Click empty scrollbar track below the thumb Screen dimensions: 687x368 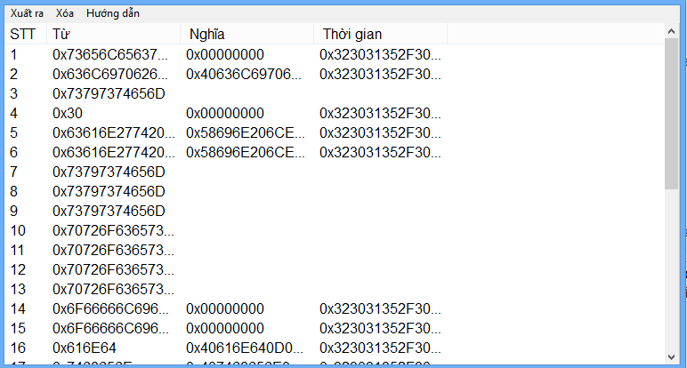[x=671, y=269]
